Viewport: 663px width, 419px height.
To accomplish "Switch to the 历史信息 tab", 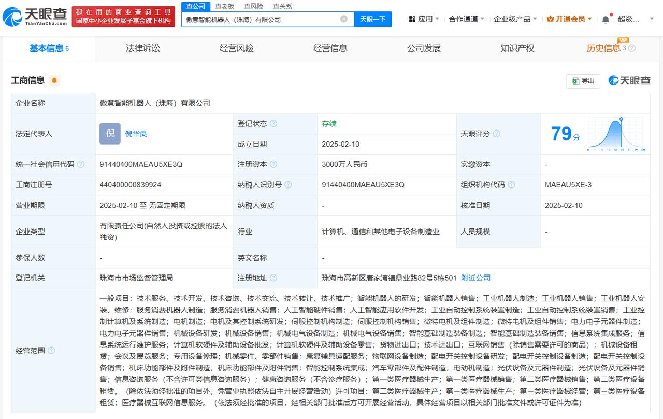I will [x=603, y=48].
